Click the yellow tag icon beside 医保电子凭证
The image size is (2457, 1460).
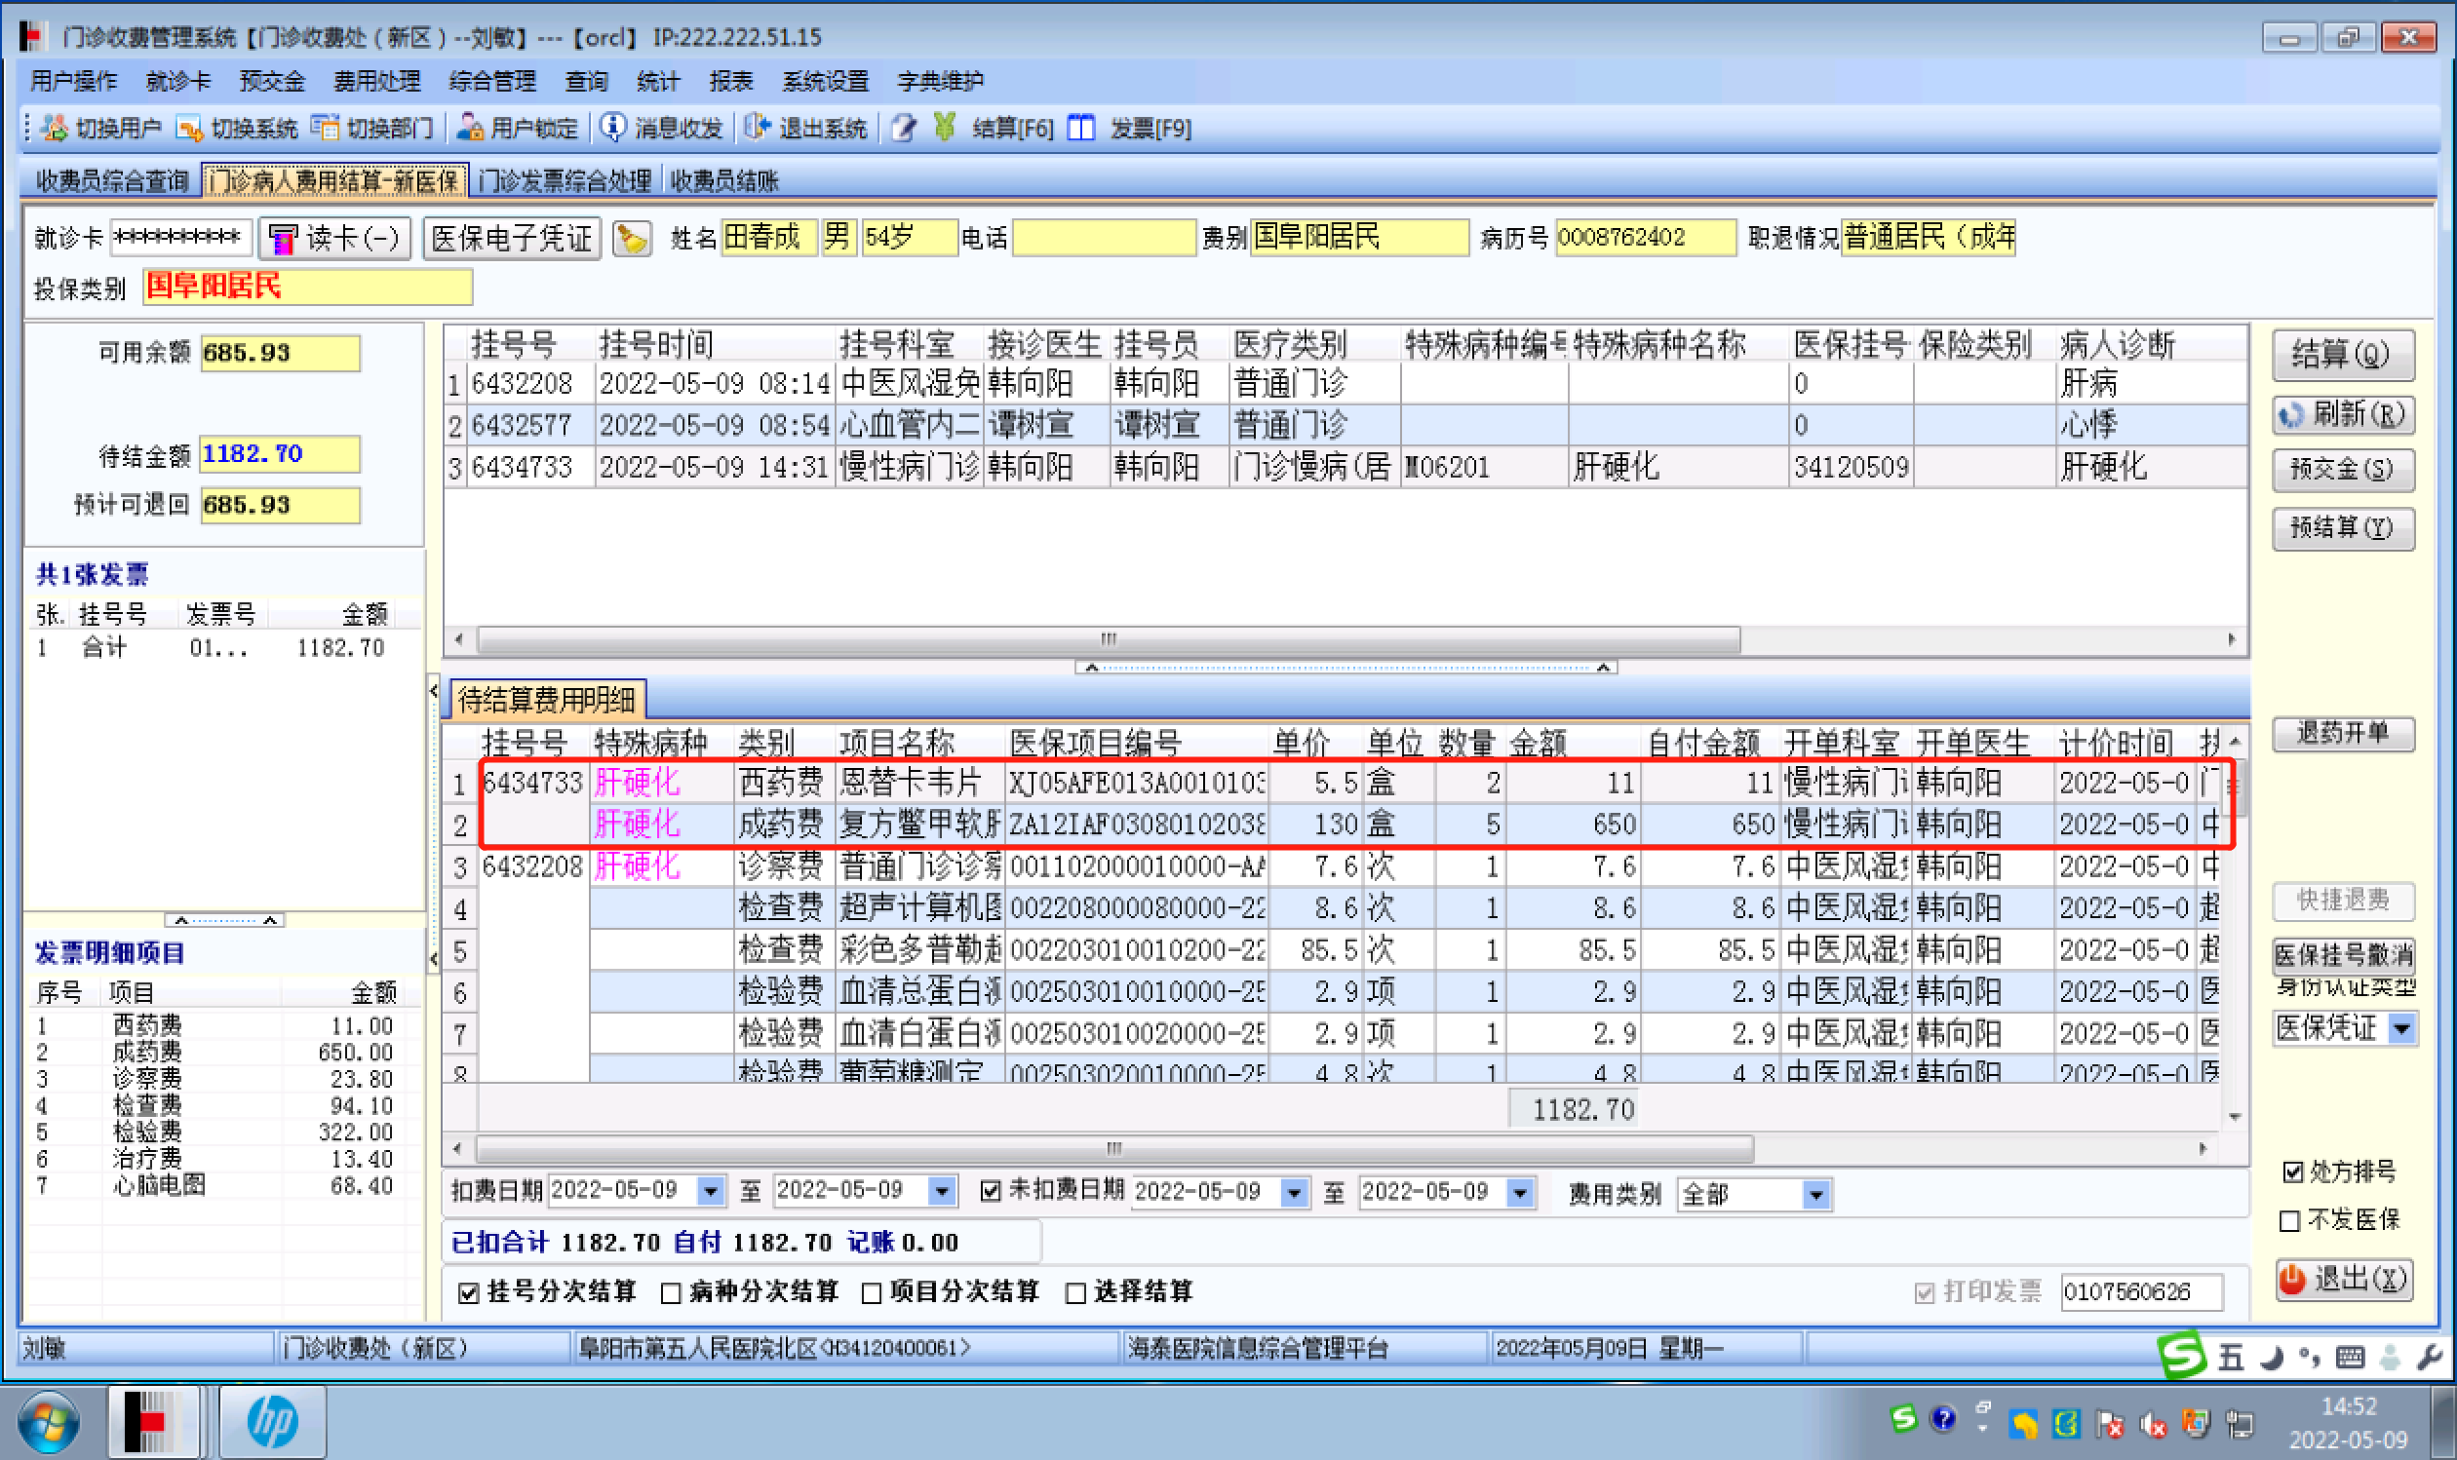click(632, 238)
